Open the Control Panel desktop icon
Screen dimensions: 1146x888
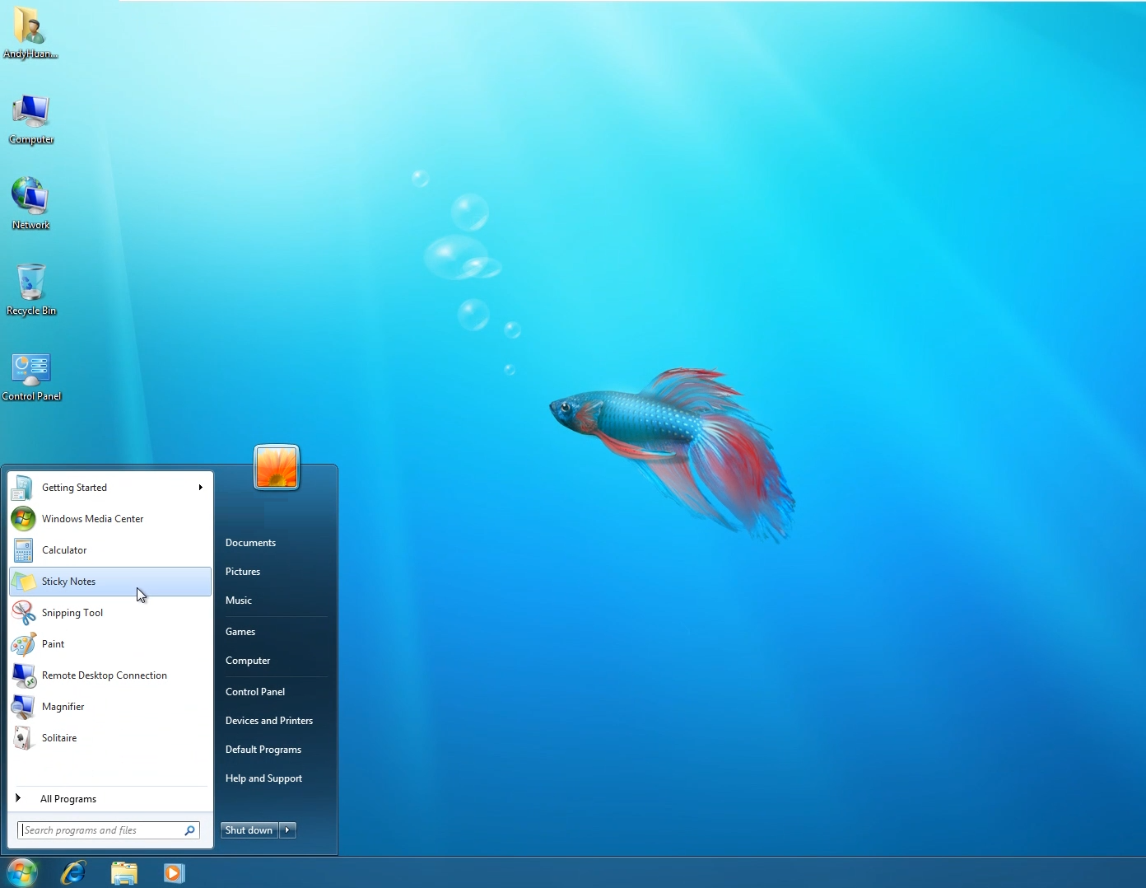[x=31, y=376]
